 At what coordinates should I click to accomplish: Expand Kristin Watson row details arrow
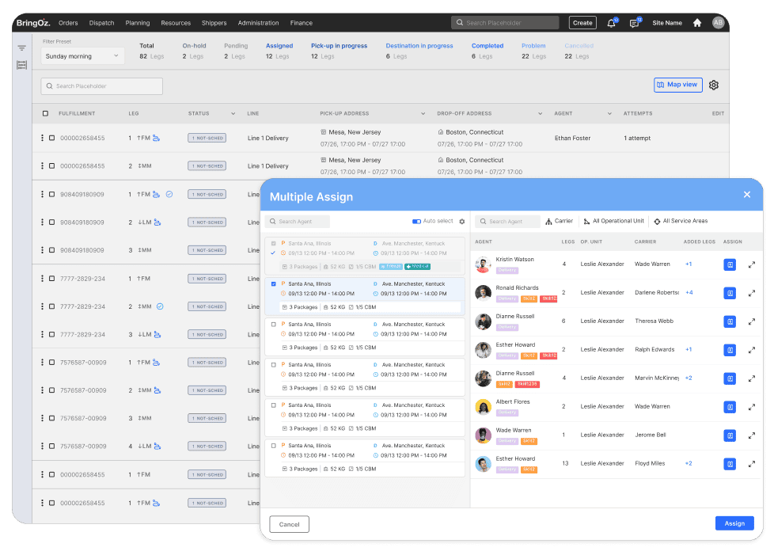coord(752,264)
